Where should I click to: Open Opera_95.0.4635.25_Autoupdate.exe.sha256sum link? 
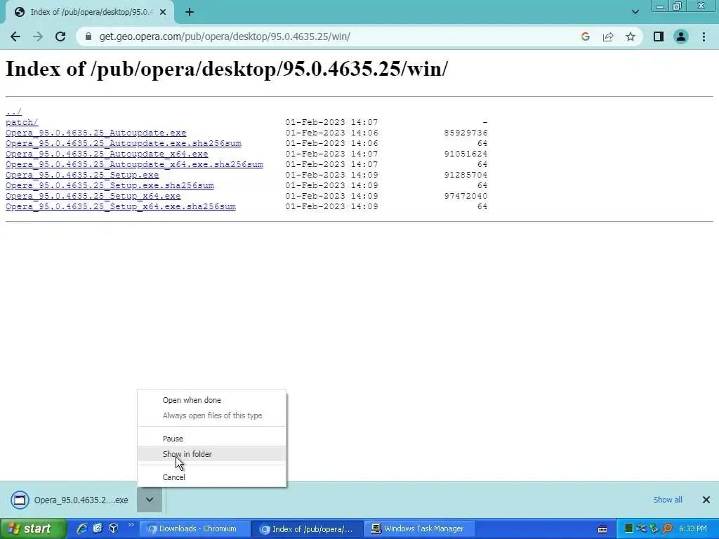tap(124, 143)
